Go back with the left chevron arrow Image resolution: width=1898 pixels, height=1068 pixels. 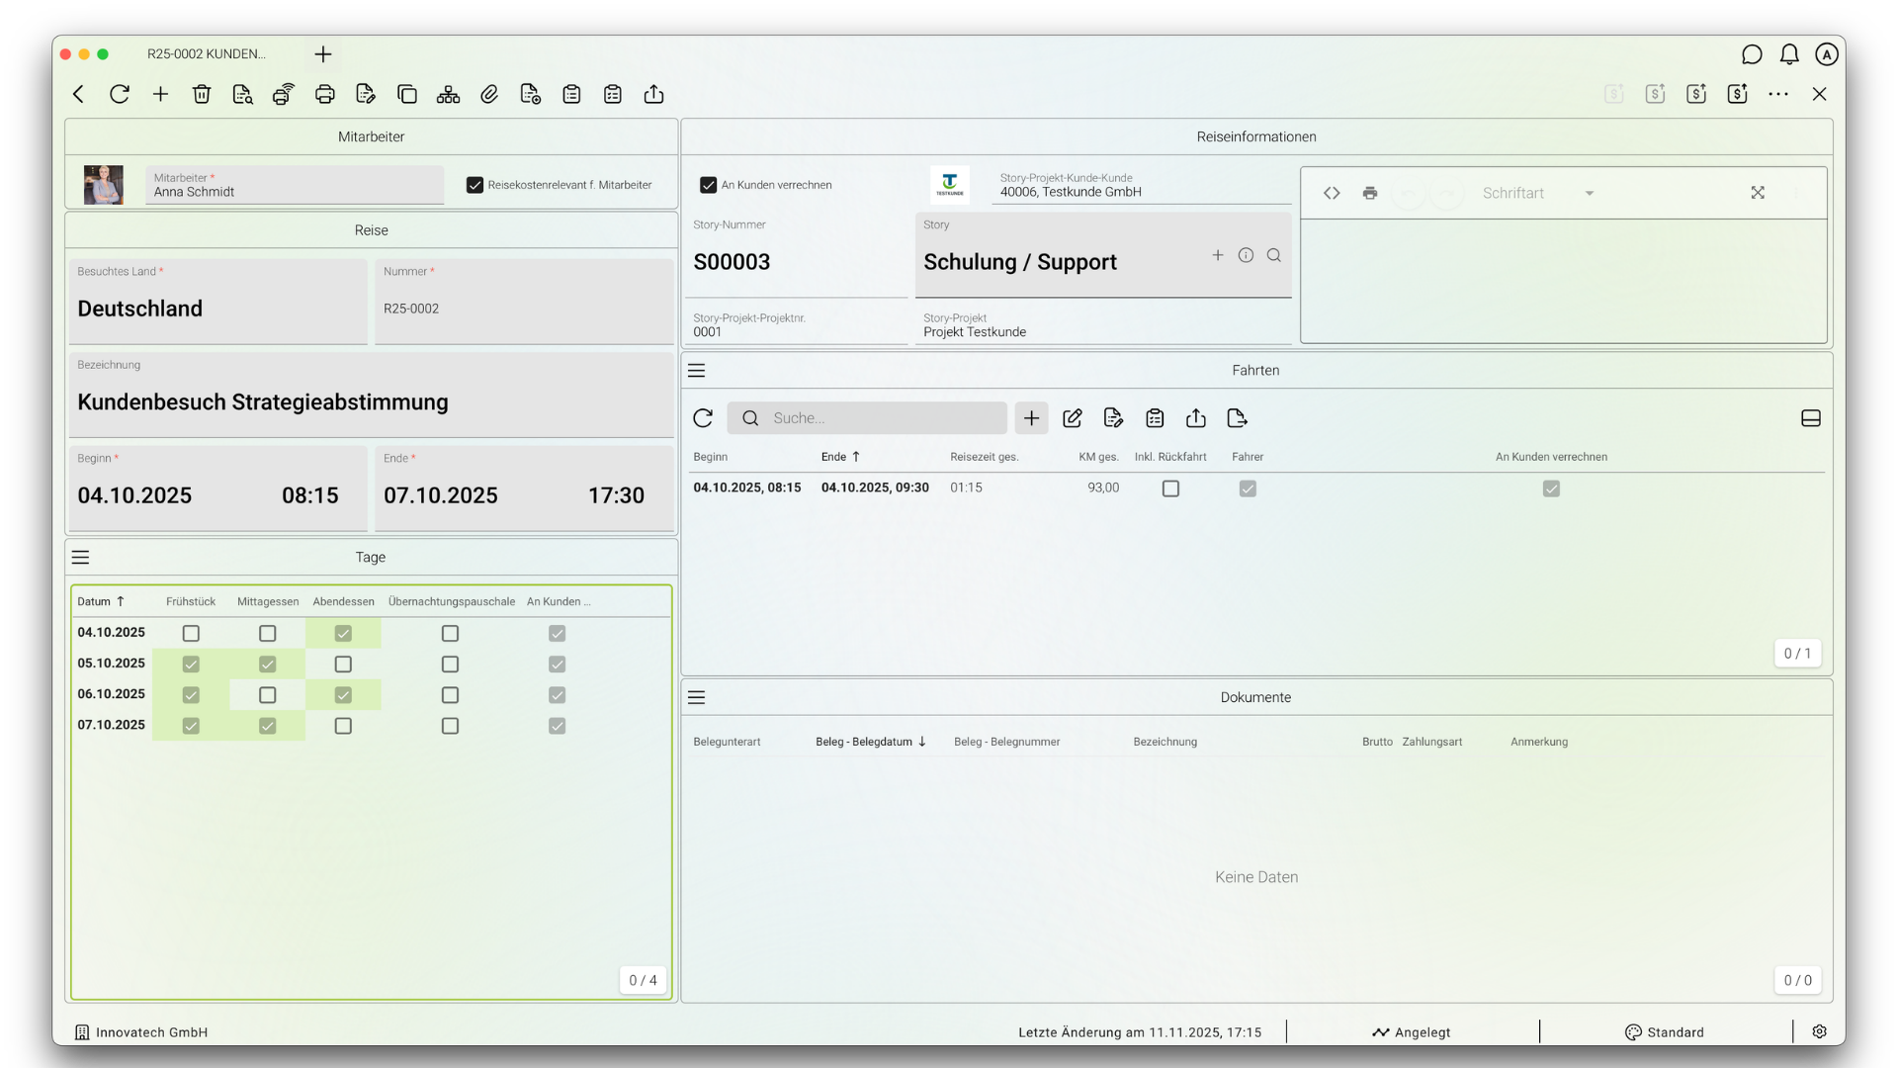point(78,94)
